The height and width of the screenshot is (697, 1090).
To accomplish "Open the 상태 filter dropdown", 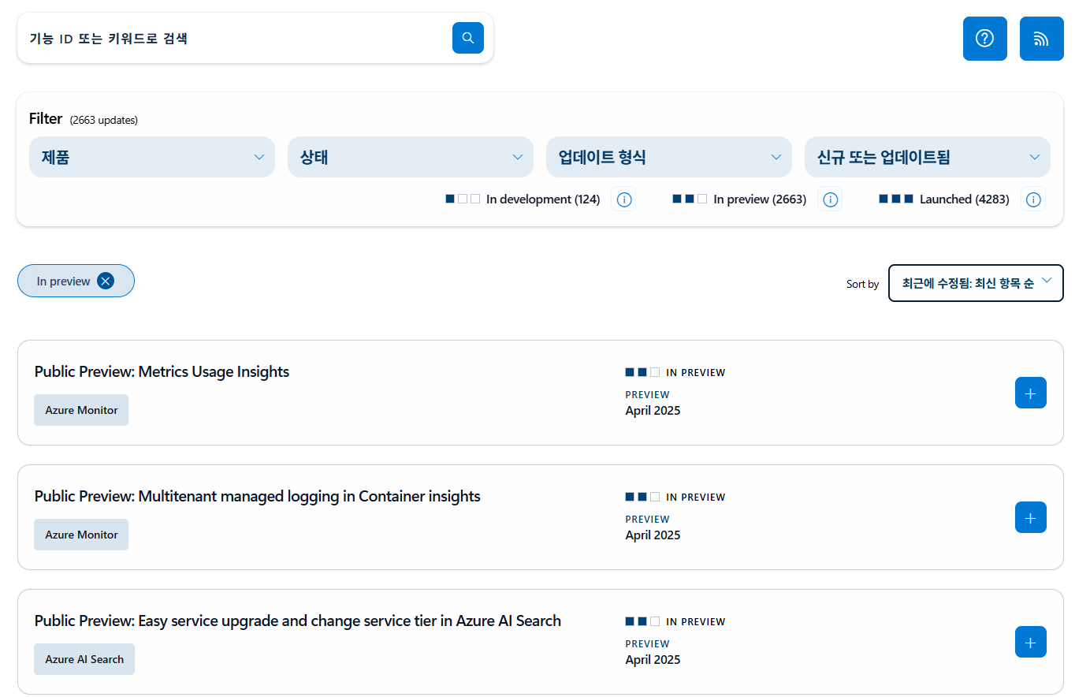I will tap(411, 157).
